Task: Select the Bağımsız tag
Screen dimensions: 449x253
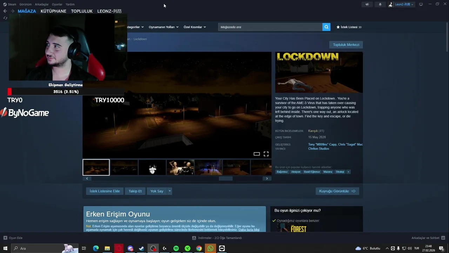Action: point(282,172)
